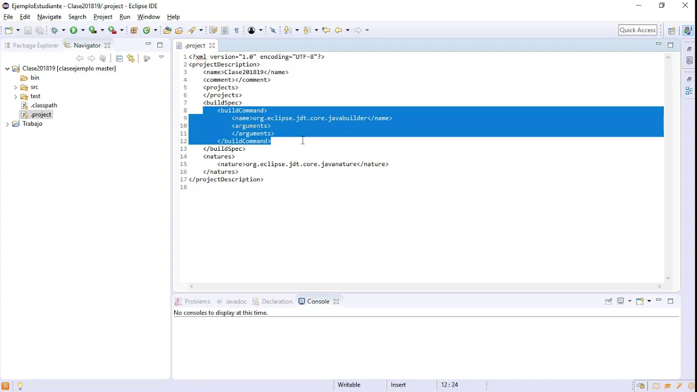The width and height of the screenshot is (697, 392).
Task: Select the Java perspective icon
Action: (688, 30)
